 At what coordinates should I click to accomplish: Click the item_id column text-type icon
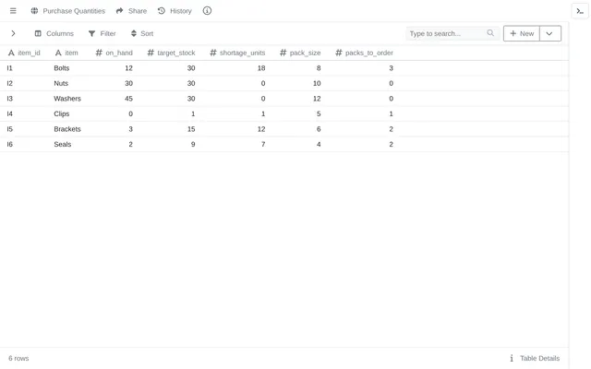click(x=11, y=54)
